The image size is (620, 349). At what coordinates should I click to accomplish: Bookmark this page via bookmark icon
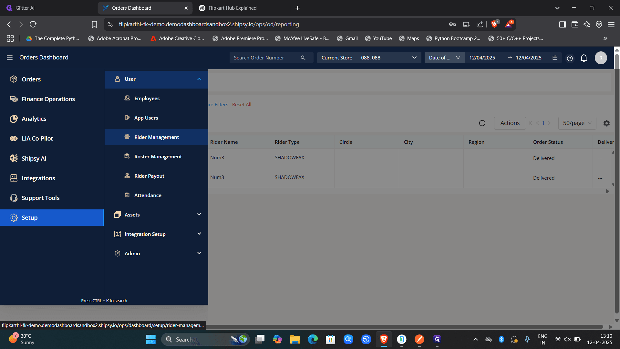coord(94,24)
